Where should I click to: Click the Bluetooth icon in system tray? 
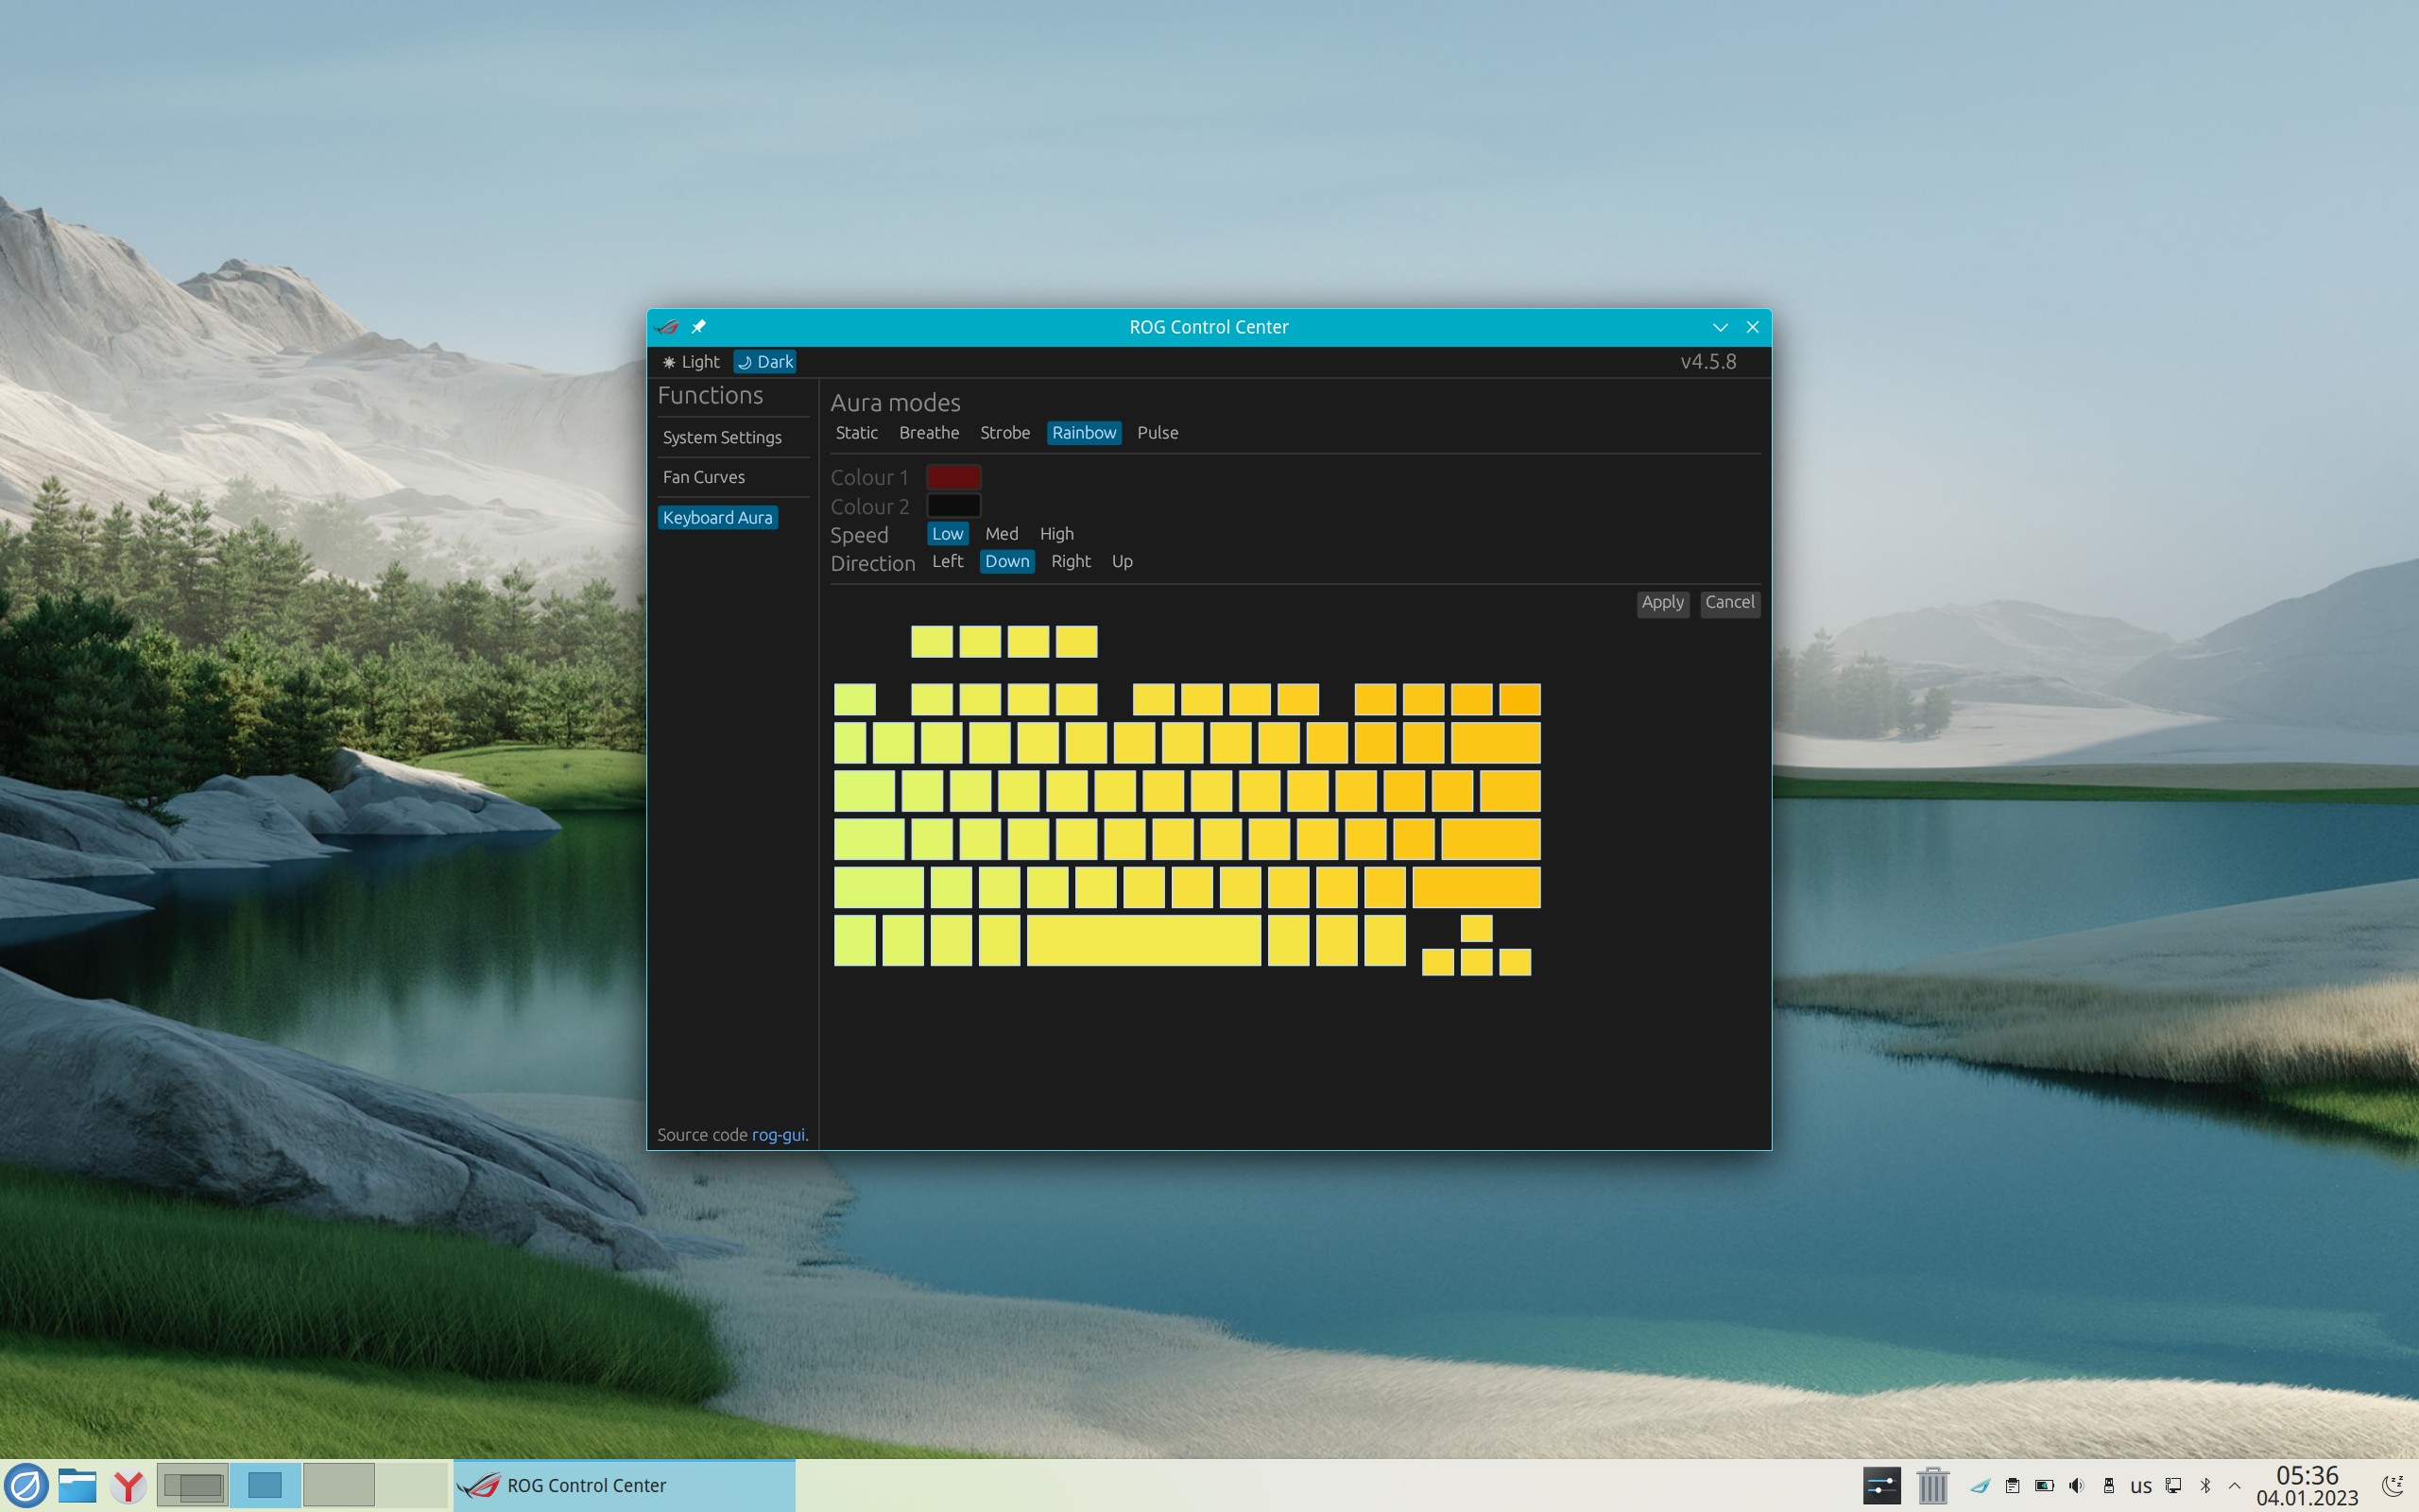pos(2205,1486)
